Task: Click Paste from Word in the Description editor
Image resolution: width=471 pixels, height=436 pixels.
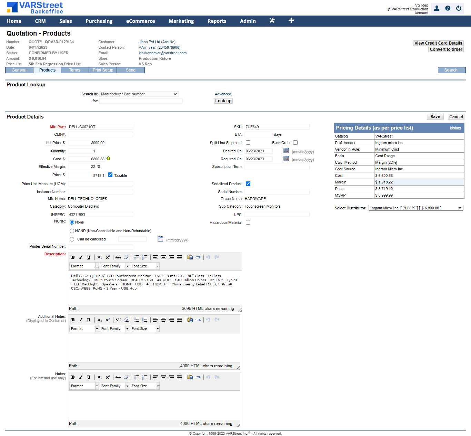Action: click(x=190, y=257)
